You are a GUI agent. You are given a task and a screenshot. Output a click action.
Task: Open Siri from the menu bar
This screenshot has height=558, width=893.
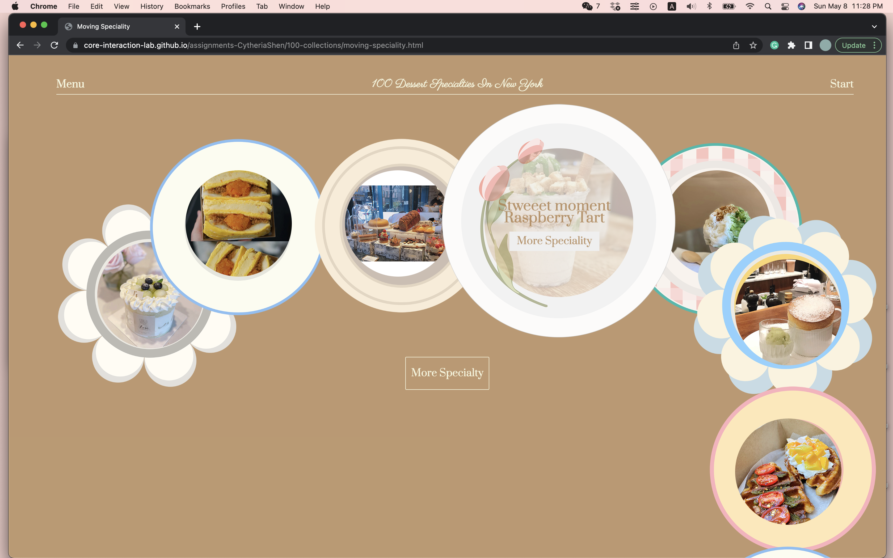[802, 6]
